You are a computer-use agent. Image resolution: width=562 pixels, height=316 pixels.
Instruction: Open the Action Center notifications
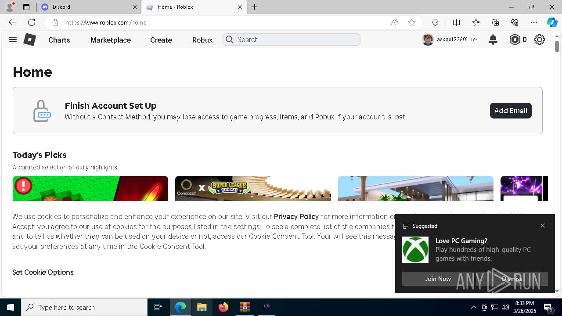[x=548, y=307]
